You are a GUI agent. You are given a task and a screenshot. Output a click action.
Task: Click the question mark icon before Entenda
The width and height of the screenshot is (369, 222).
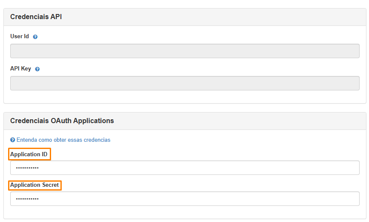(13, 140)
